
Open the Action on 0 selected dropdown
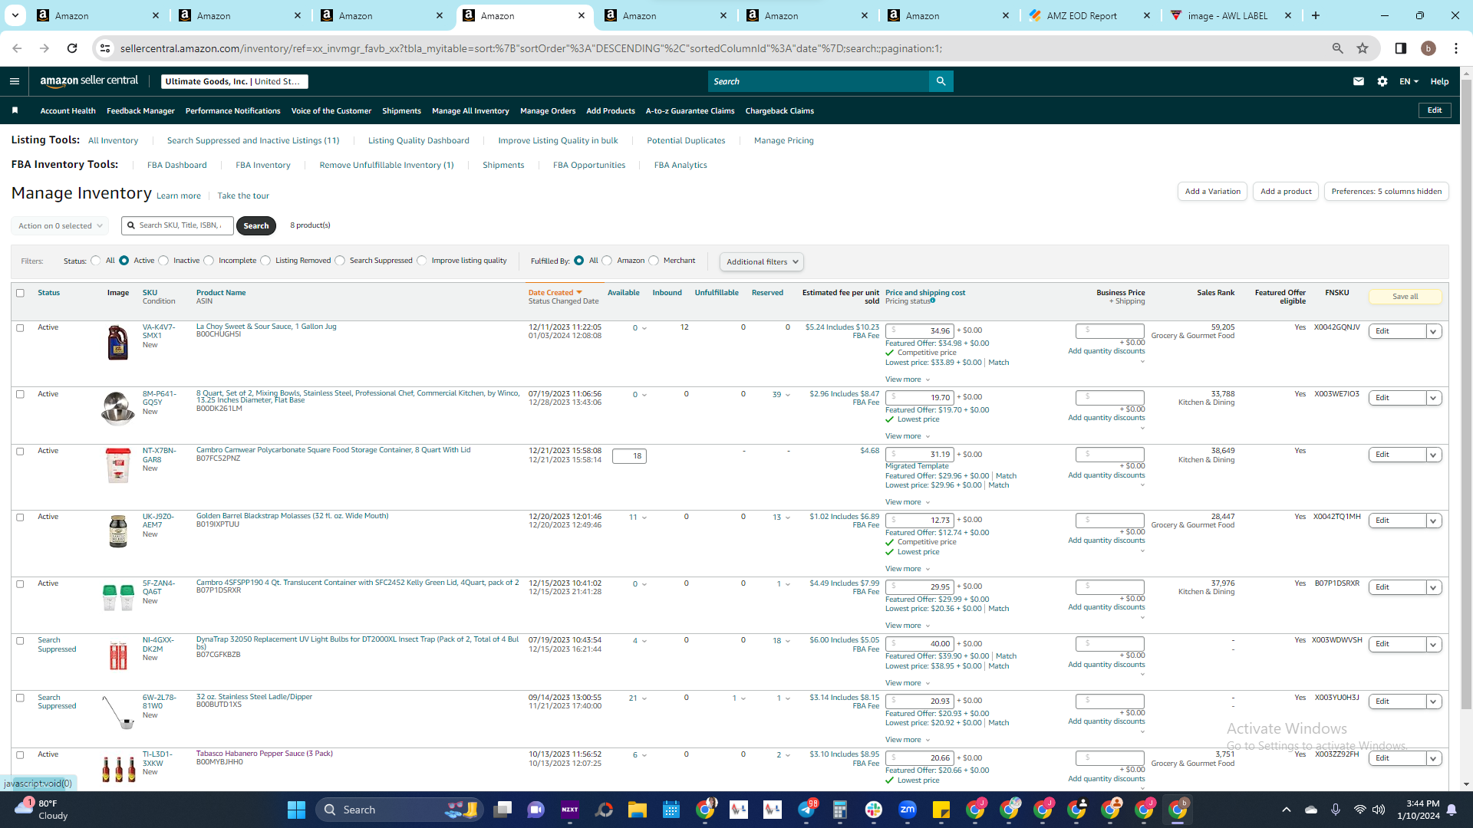(x=60, y=226)
